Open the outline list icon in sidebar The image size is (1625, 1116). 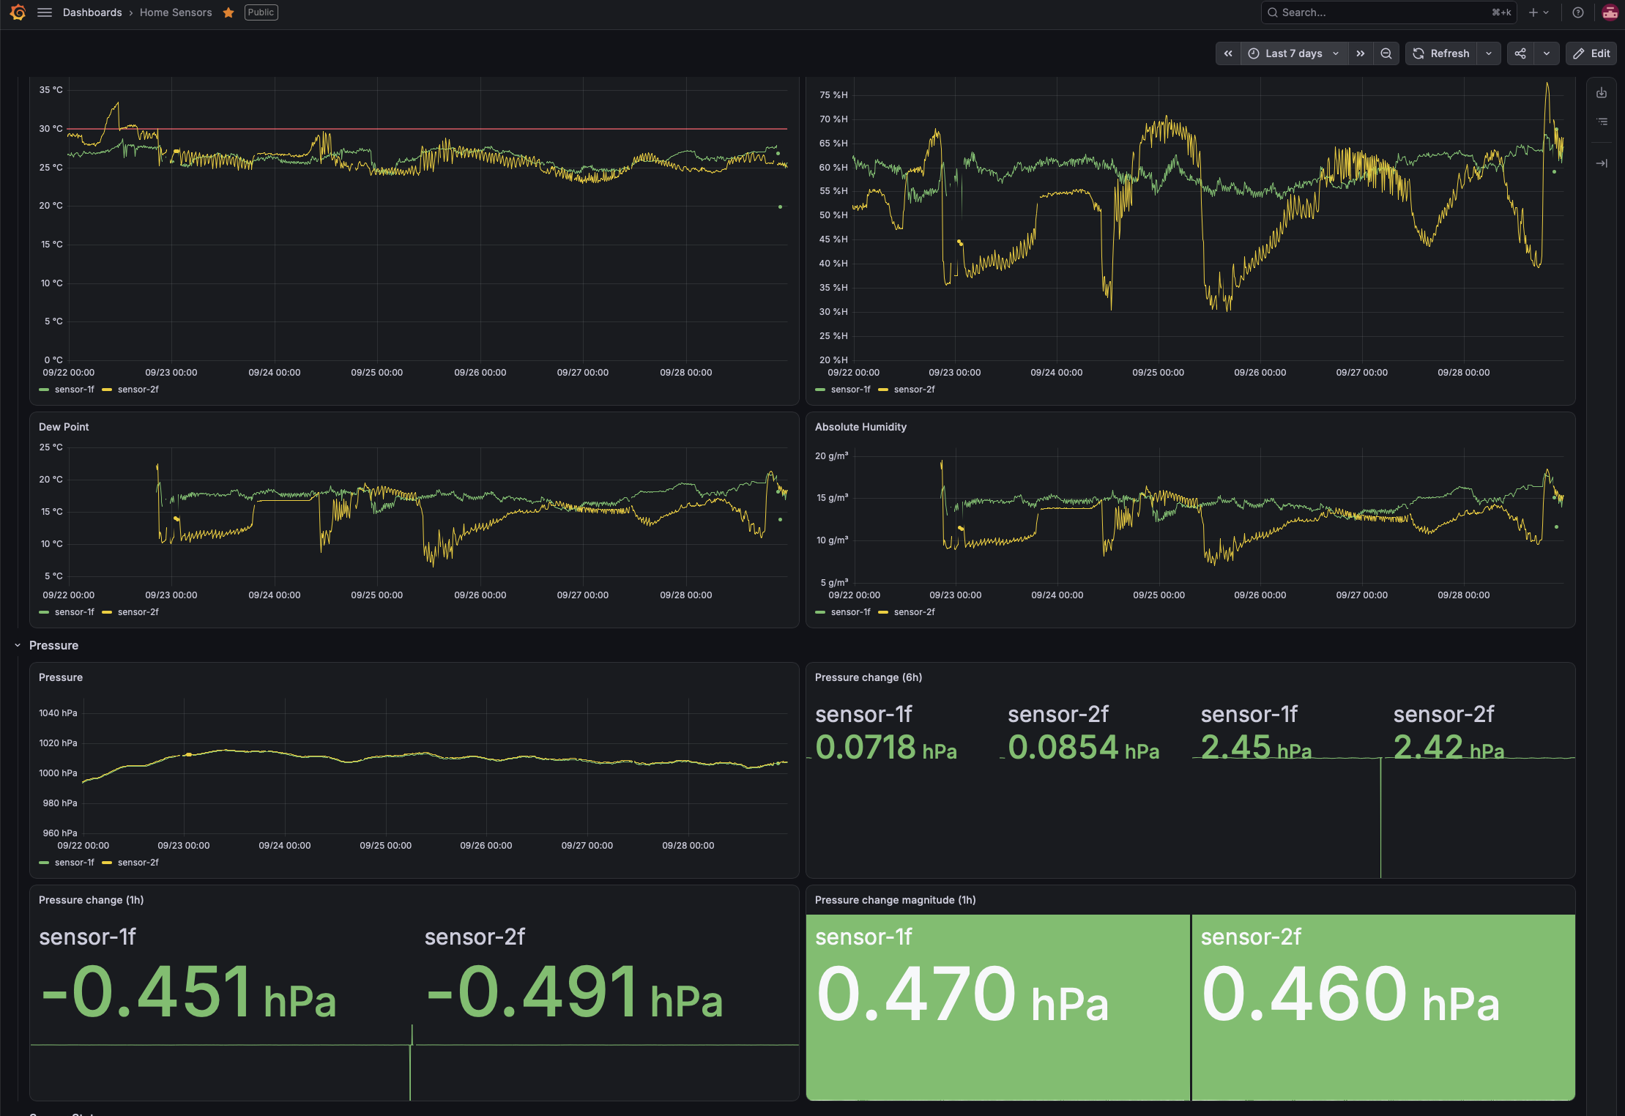1602,122
